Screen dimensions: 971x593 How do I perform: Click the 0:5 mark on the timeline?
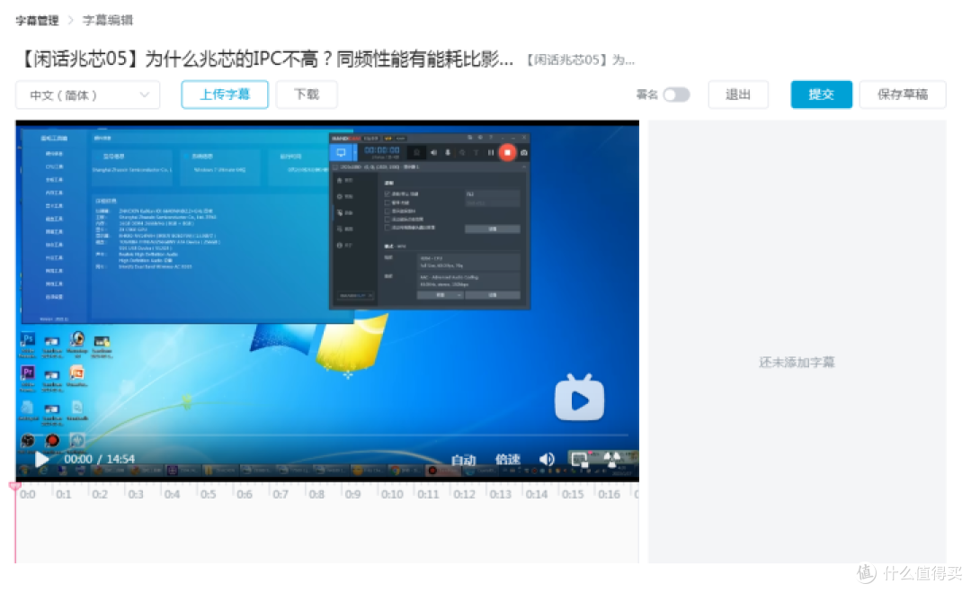(x=208, y=495)
